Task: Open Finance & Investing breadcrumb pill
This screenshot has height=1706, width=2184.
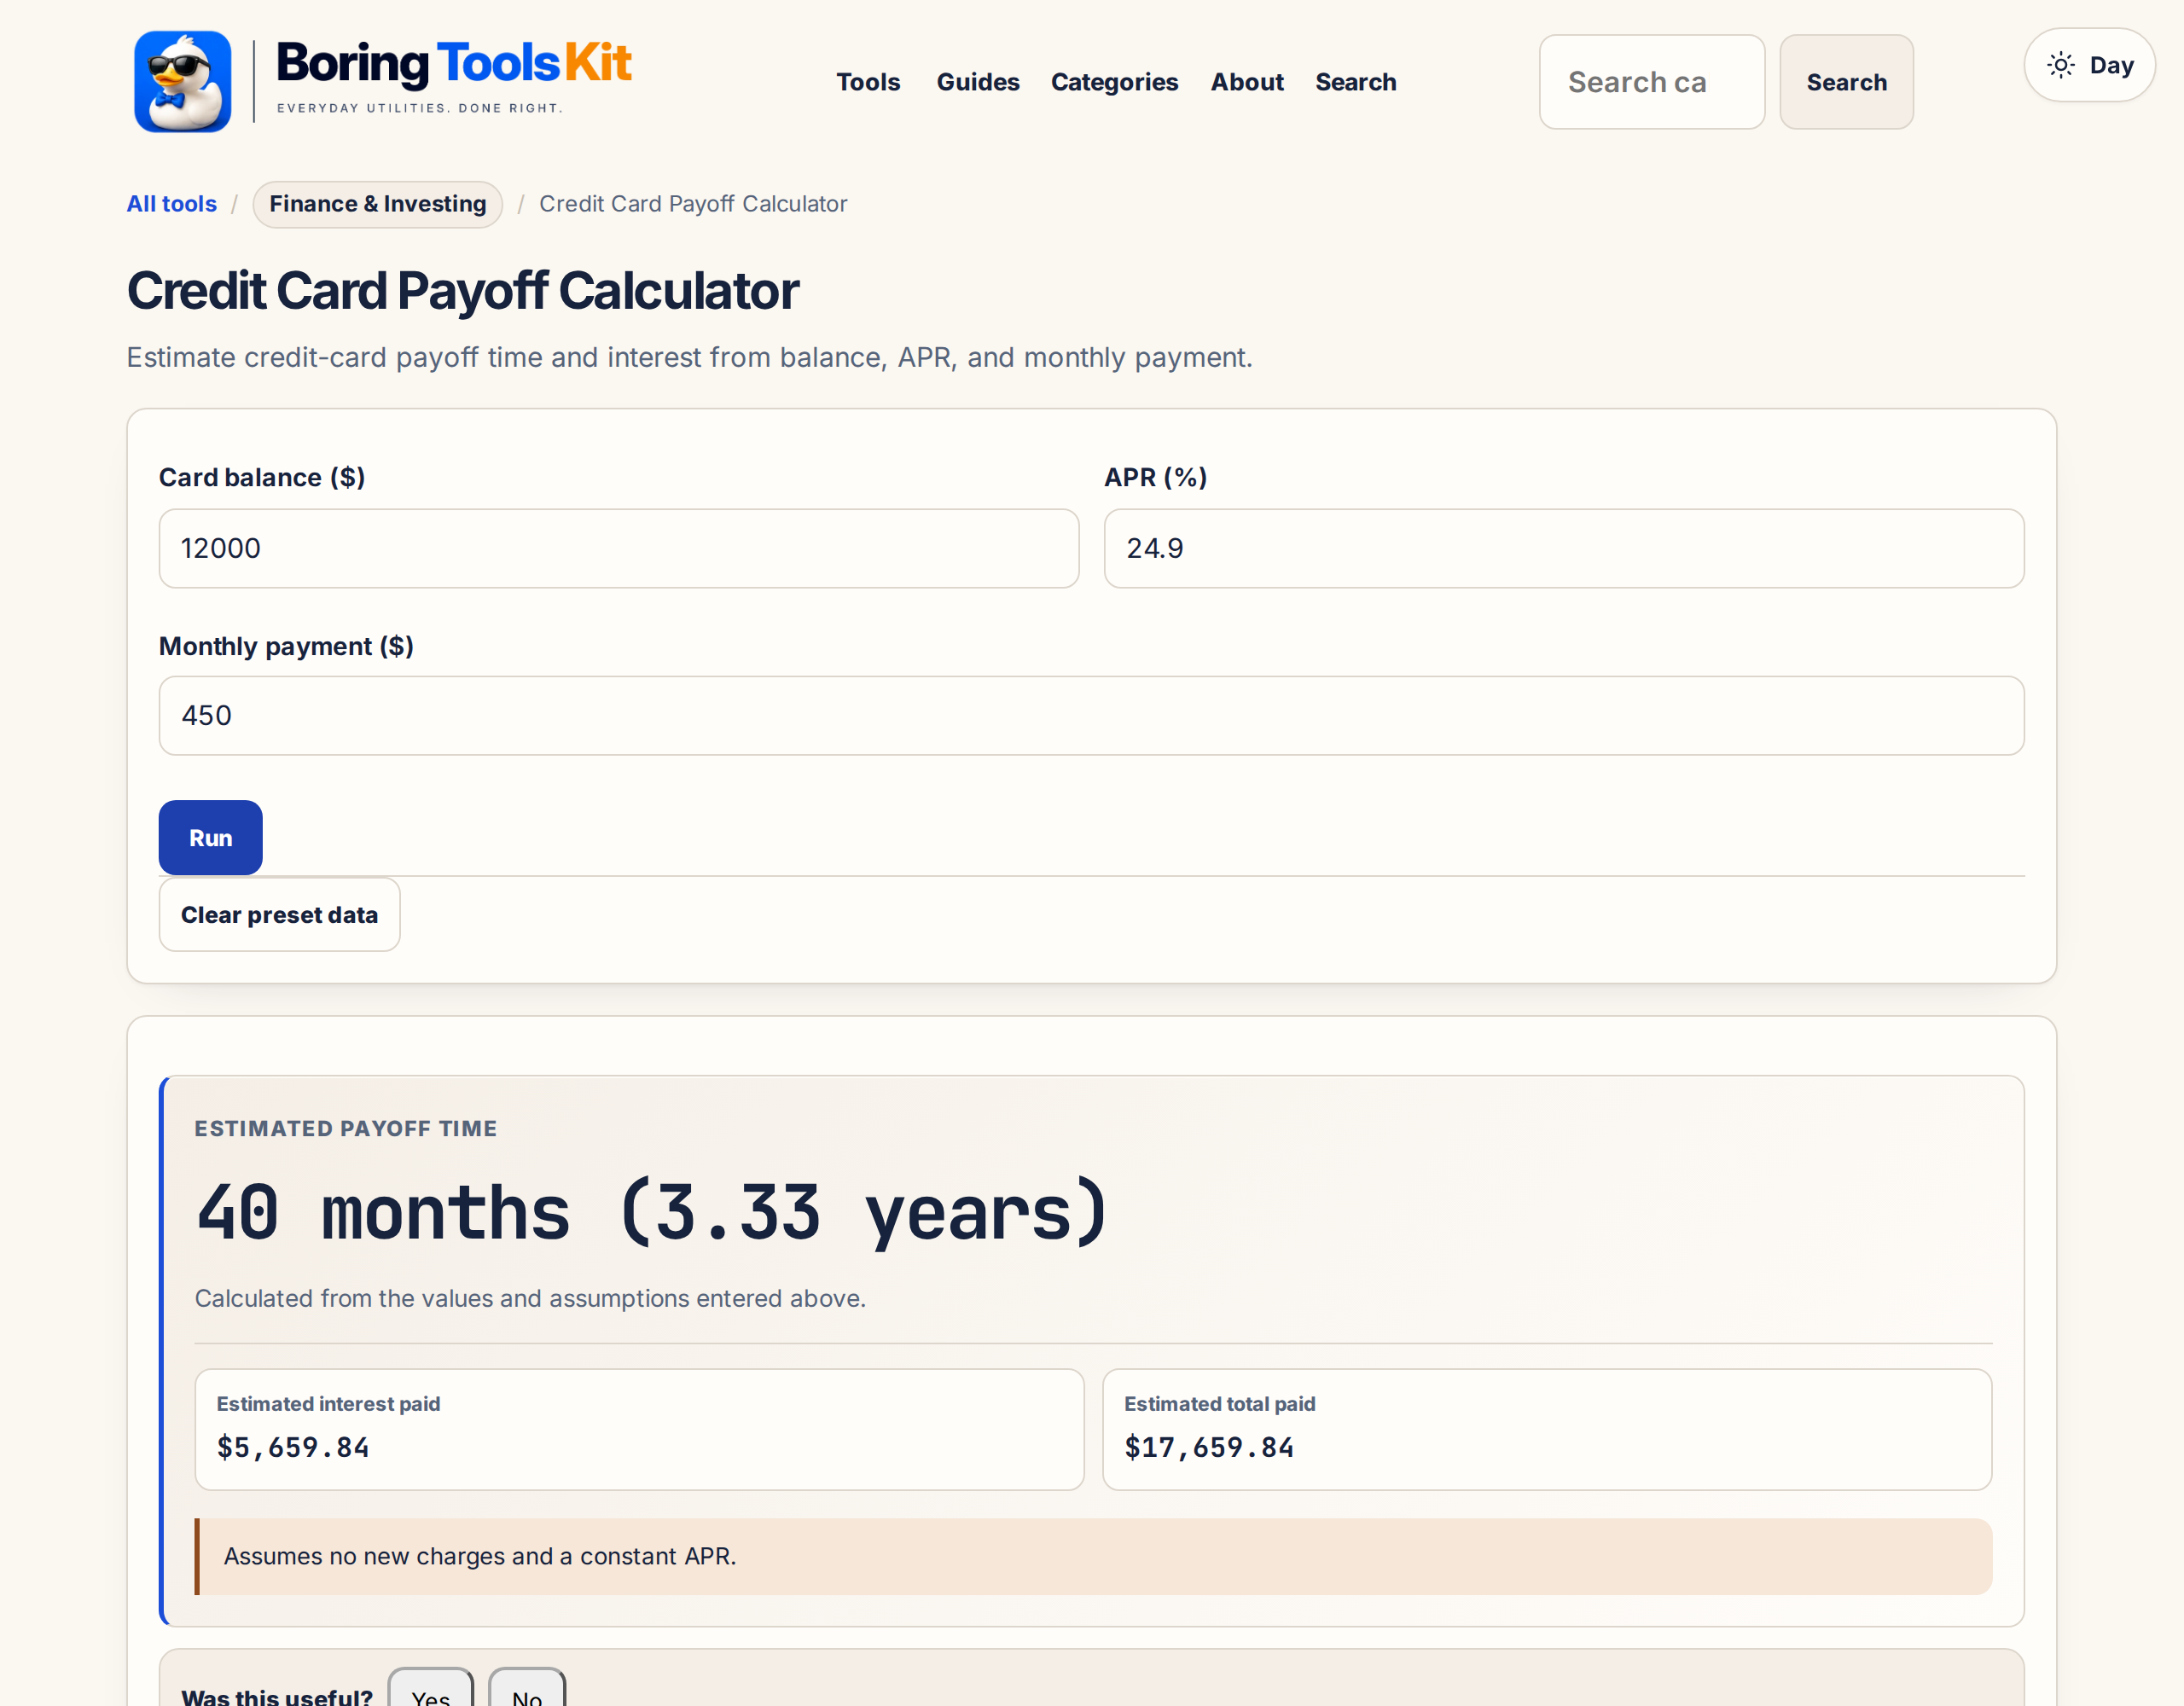Action: point(378,204)
